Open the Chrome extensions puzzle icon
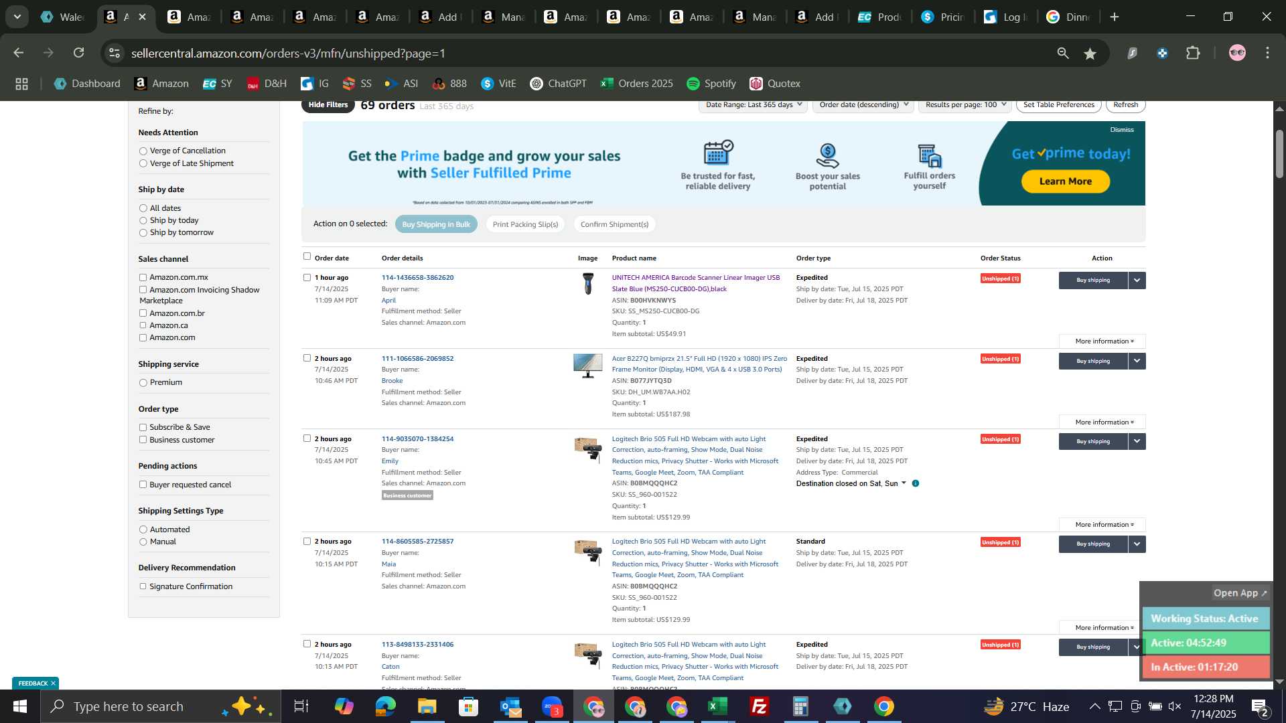Image resolution: width=1286 pixels, height=723 pixels. (1193, 53)
